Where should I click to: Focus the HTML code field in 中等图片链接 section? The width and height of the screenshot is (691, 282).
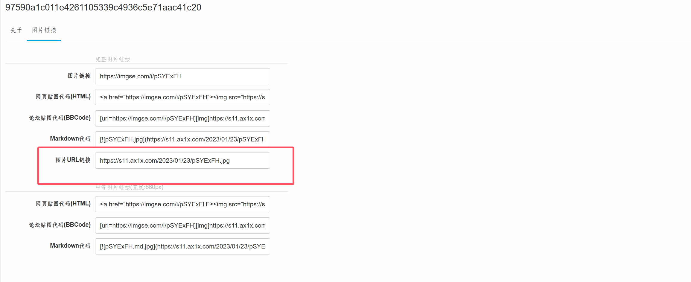(x=182, y=204)
